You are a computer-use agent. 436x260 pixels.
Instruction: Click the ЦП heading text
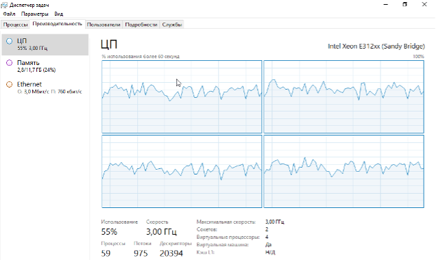tap(109, 44)
